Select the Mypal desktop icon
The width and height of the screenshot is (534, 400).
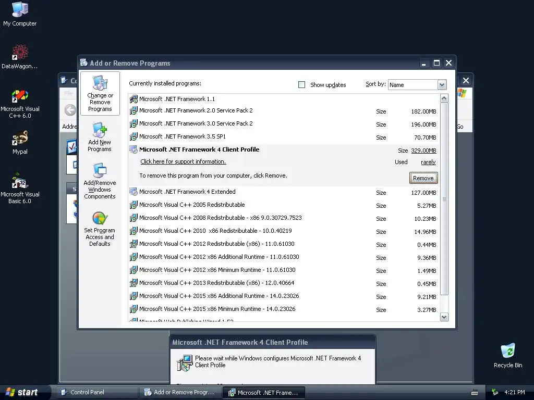point(20,143)
